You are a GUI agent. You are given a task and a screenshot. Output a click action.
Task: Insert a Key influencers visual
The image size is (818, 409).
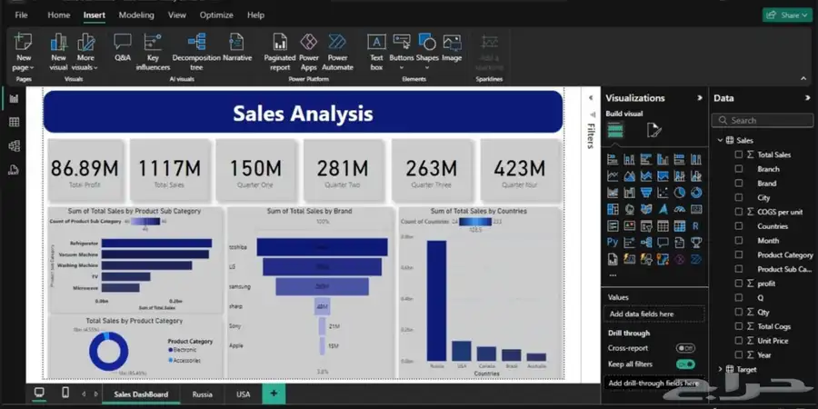[x=153, y=52]
